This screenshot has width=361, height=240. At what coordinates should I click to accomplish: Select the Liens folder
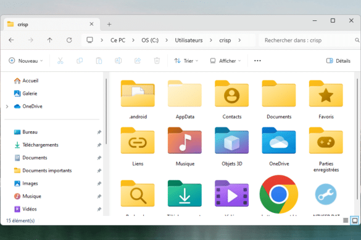138,146
